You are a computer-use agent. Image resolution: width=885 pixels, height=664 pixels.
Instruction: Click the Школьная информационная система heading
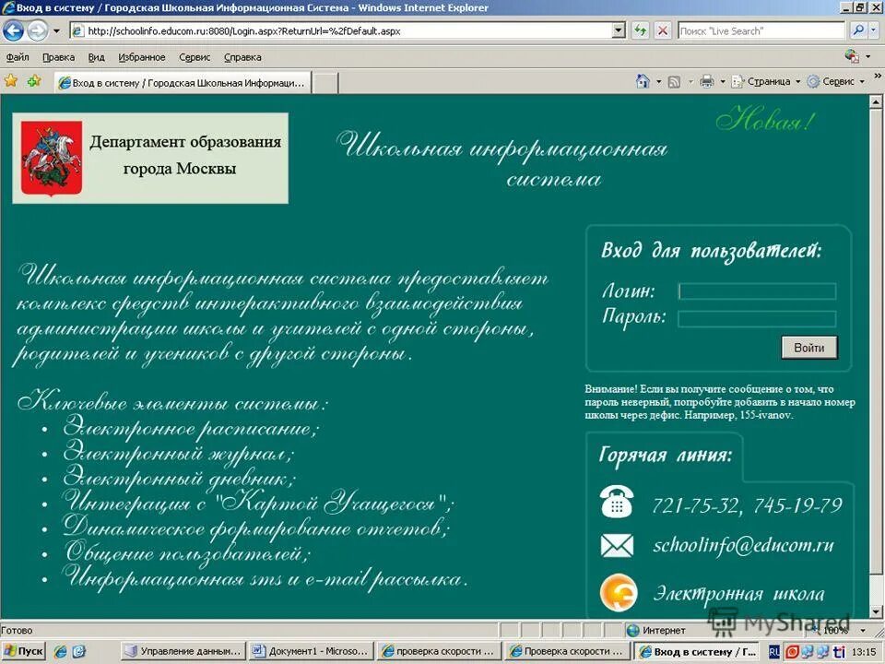pos(502,160)
